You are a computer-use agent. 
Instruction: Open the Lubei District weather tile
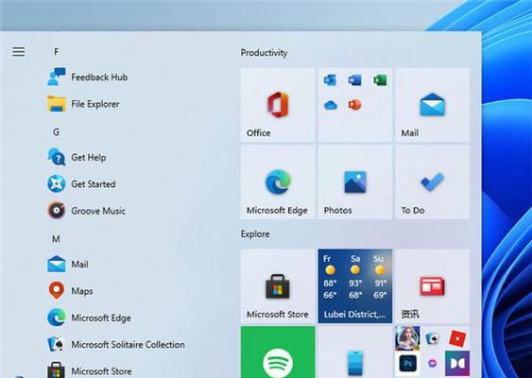[x=355, y=286]
